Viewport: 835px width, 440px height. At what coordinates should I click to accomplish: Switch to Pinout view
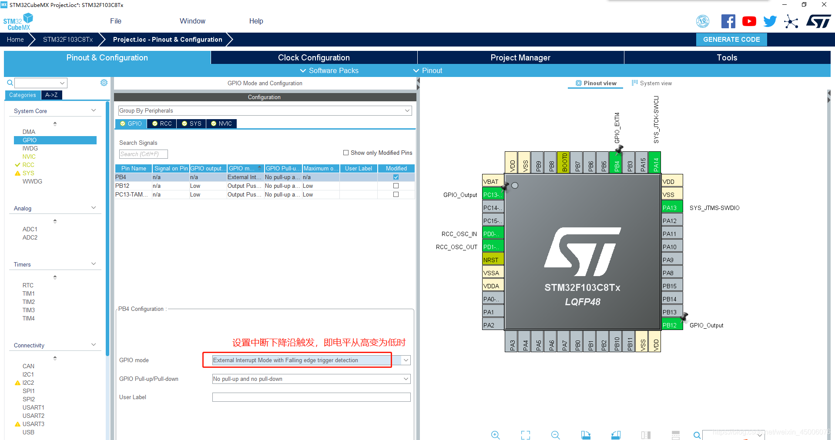point(596,83)
